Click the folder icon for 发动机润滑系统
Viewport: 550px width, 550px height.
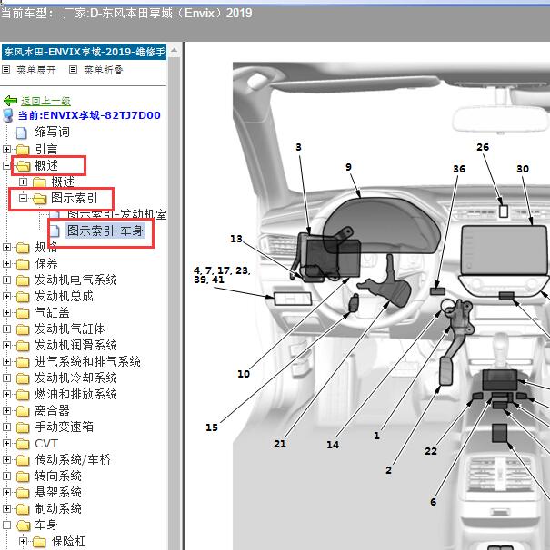coord(23,346)
